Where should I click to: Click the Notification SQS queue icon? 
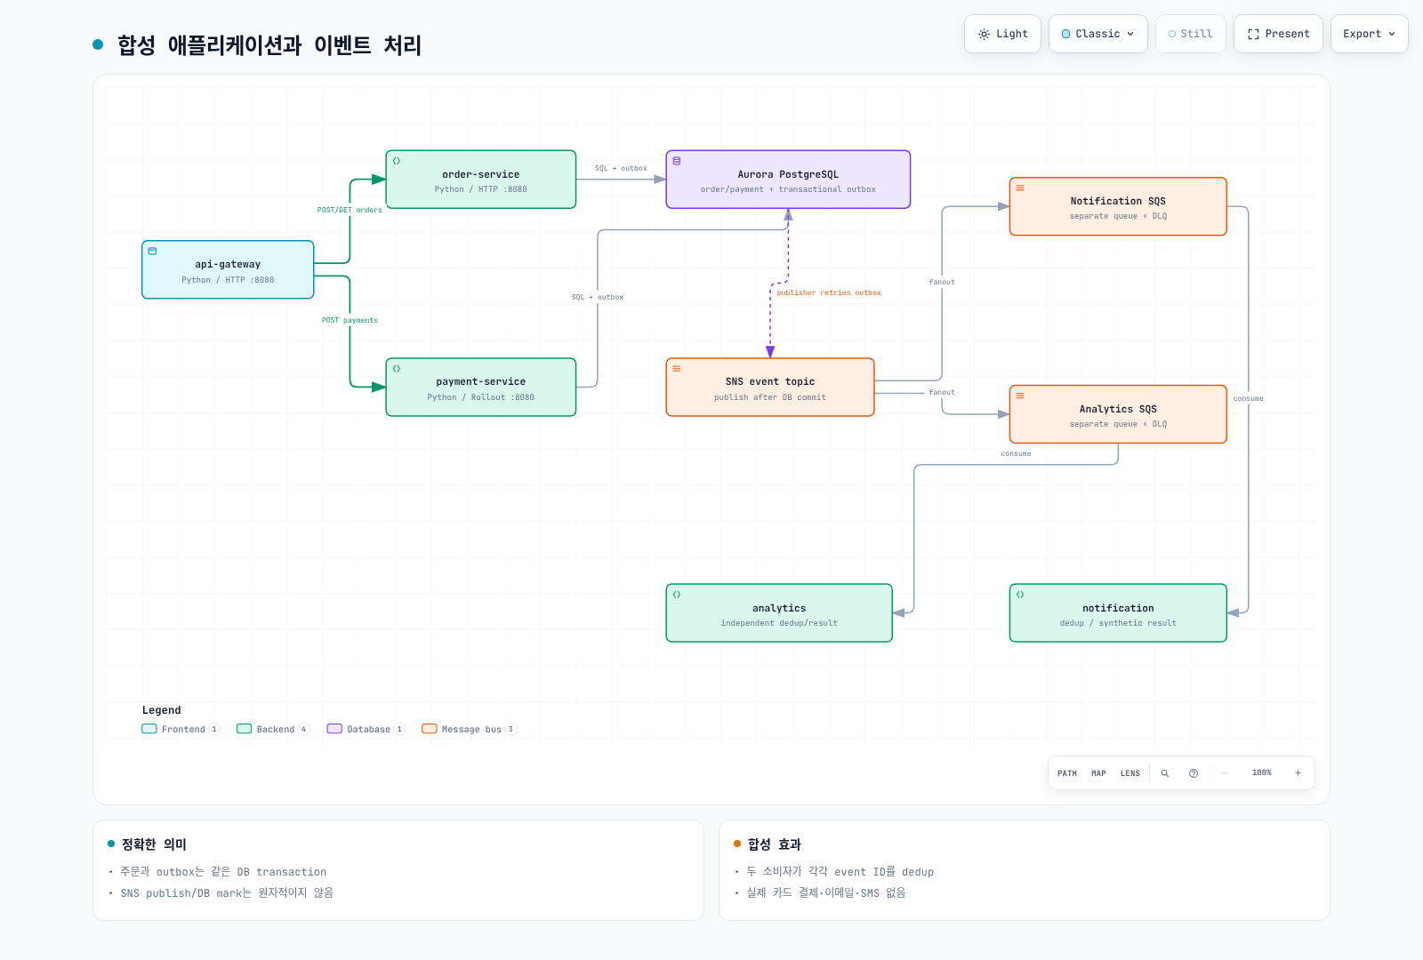1020,188
